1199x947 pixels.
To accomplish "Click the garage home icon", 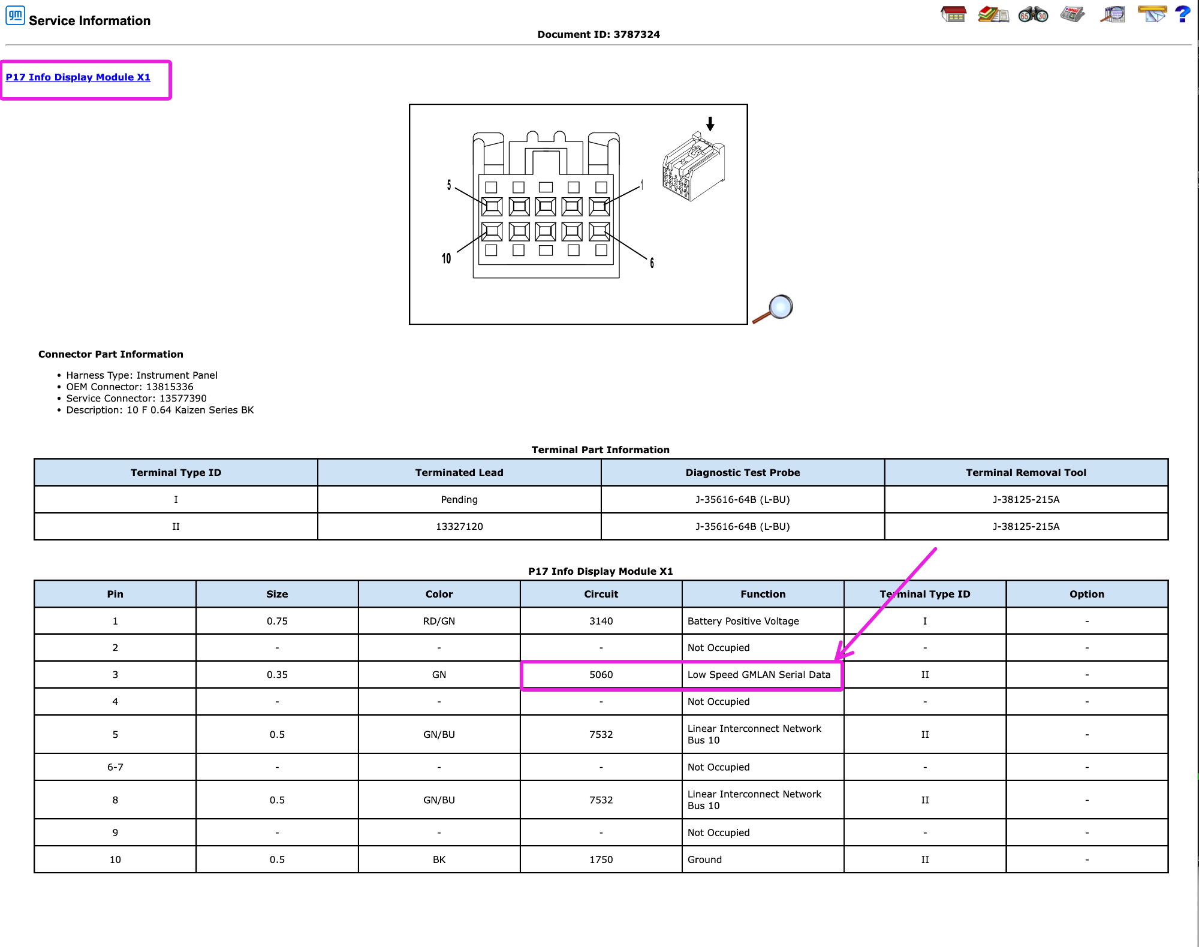I will tap(953, 14).
